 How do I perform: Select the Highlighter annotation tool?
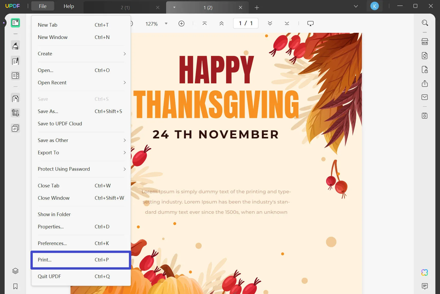[x=15, y=45]
